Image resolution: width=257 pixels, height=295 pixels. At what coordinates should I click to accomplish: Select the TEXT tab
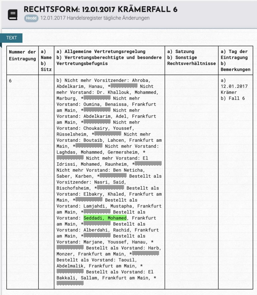[12, 38]
